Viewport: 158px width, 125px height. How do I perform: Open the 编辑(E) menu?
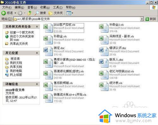20,8
